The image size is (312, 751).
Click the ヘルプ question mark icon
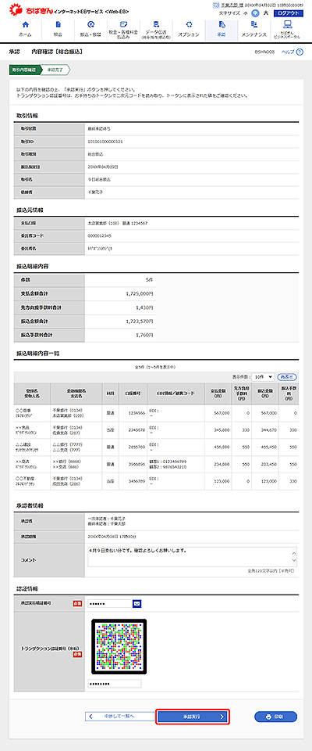(x=300, y=52)
